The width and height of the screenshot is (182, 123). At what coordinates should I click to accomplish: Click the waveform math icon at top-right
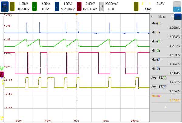177,9
